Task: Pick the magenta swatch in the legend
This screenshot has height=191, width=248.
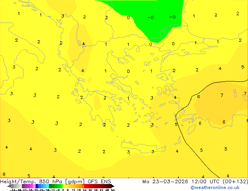Action: coord(31,186)
